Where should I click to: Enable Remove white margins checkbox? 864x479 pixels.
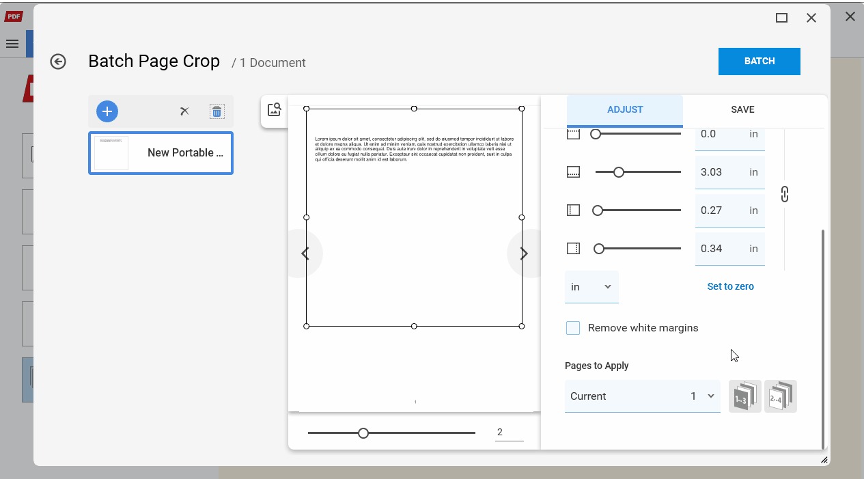pos(573,328)
